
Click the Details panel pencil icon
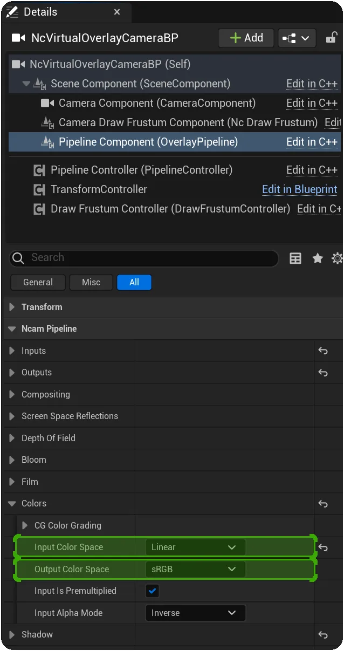tap(11, 12)
